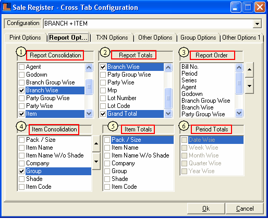
Task: Check Item Code in Item Totals
Action: point(107,187)
